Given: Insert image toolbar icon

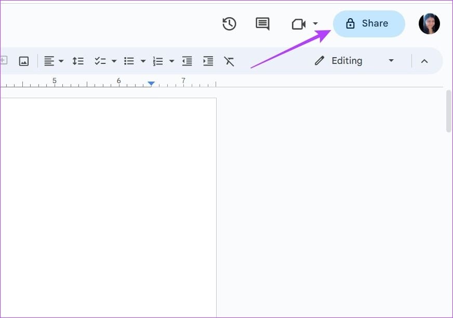Looking at the screenshot, I should (x=24, y=61).
